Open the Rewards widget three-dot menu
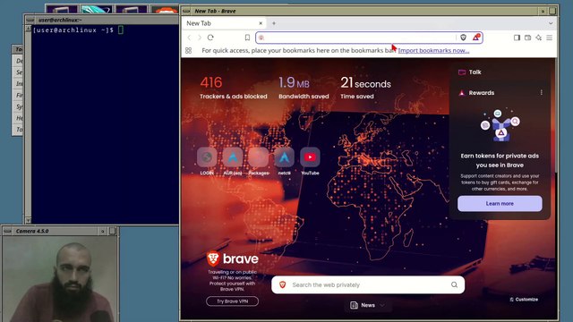Viewport: 573px width, 322px height. (x=541, y=93)
